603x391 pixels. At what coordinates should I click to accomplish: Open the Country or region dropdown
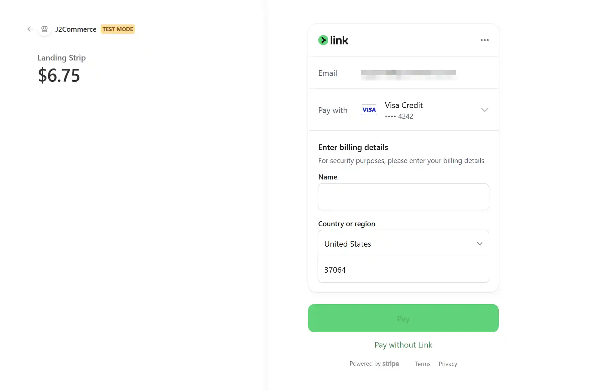[x=403, y=243]
